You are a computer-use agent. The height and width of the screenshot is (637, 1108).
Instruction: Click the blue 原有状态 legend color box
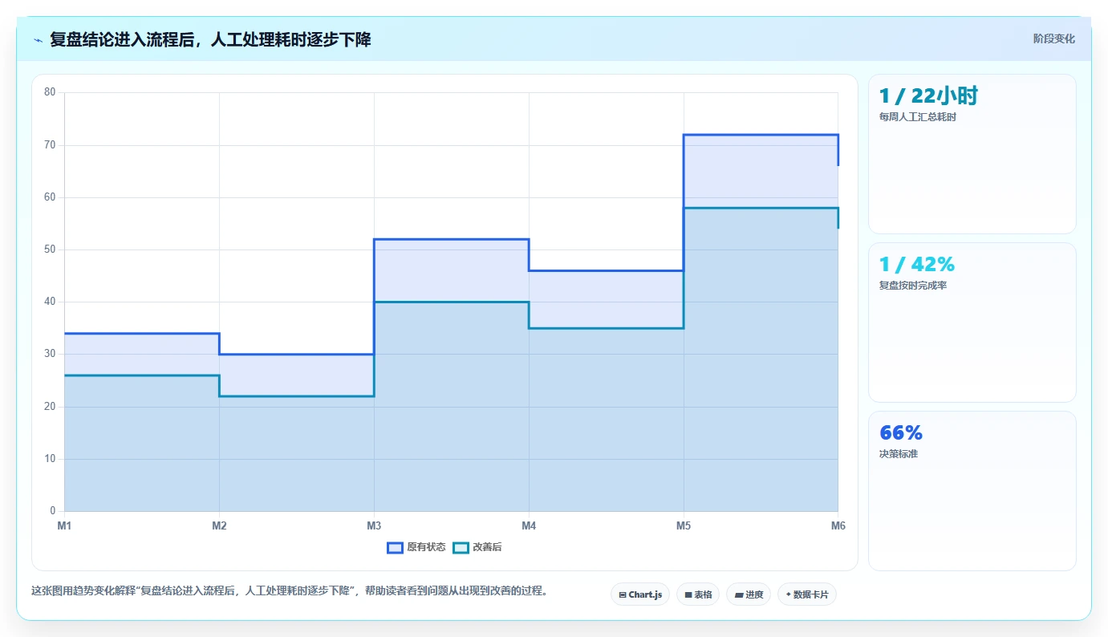pyautogui.click(x=395, y=547)
